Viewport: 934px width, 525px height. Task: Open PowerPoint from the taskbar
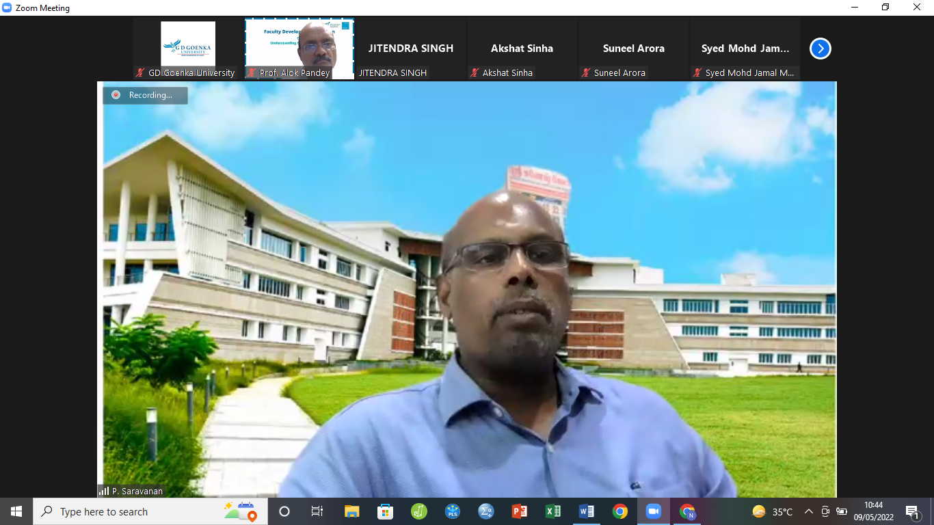tap(520, 511)
